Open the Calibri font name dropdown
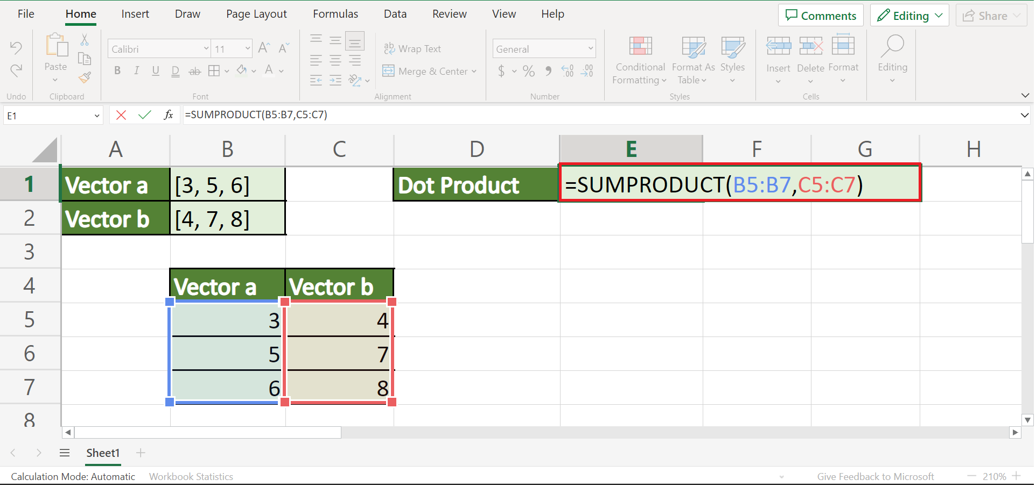Viewport: 1036px width, 487px height. (x=206, y=49)
